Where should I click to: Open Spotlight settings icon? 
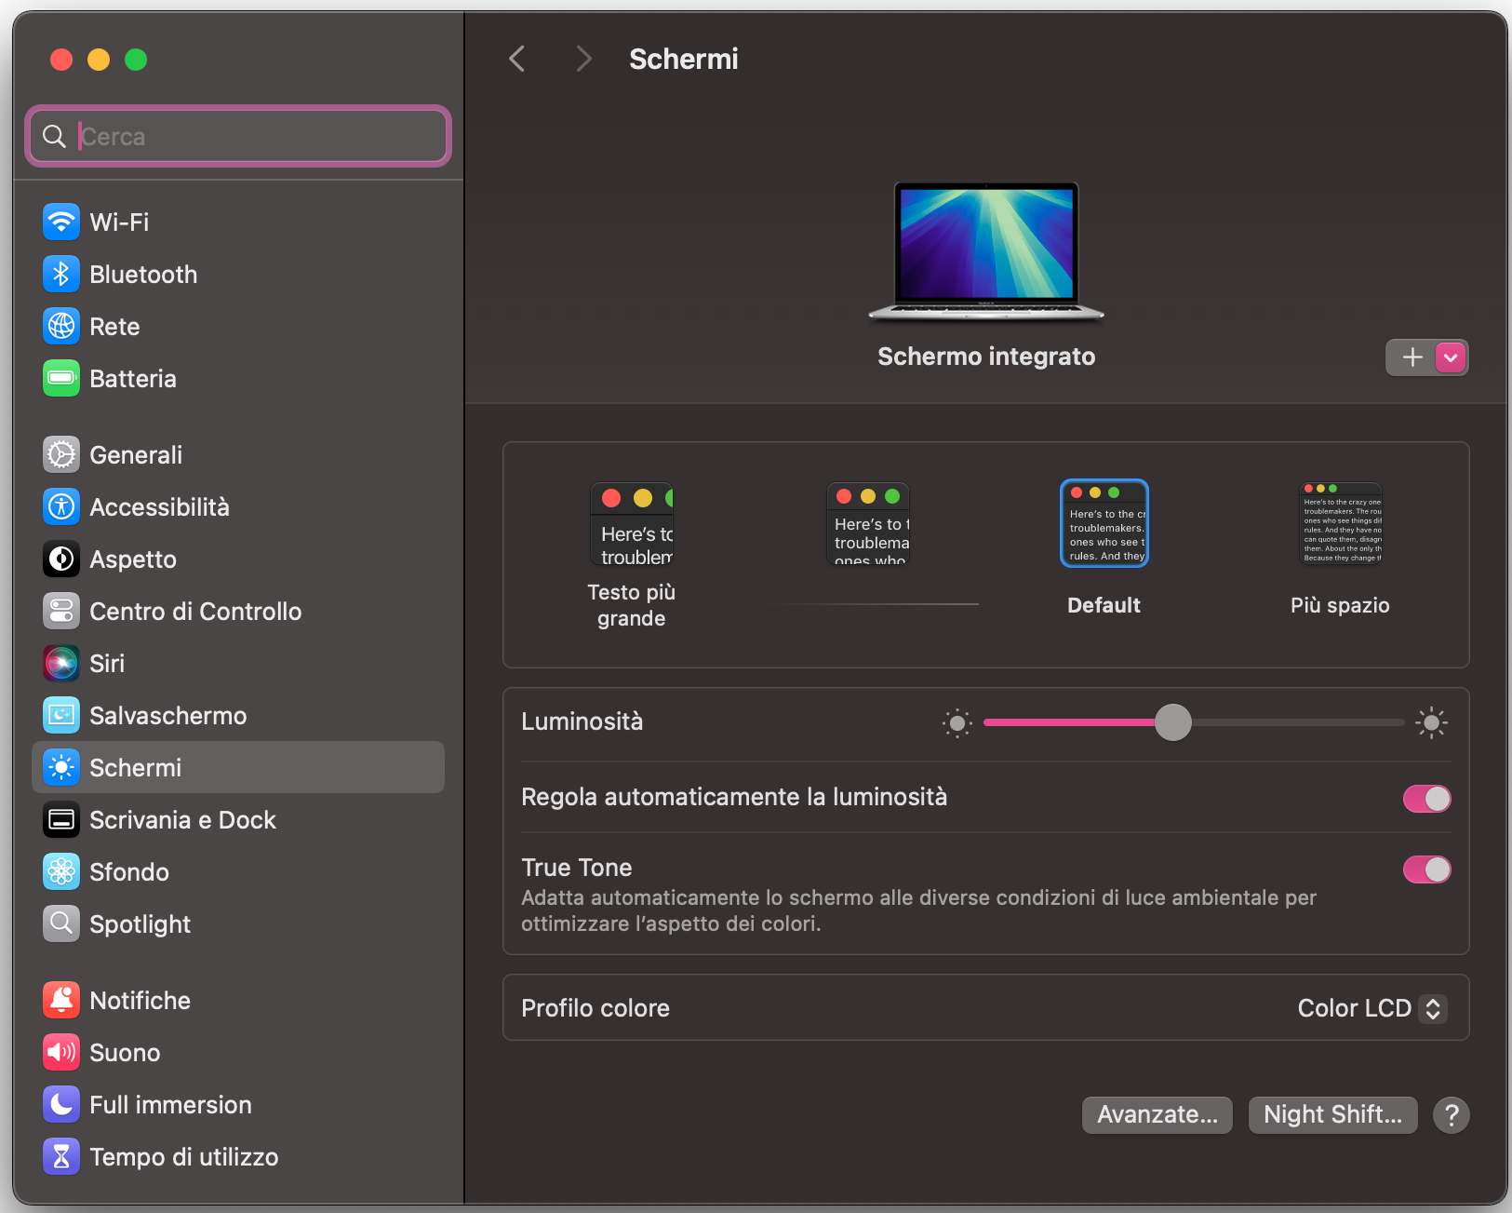coord(60,923)
